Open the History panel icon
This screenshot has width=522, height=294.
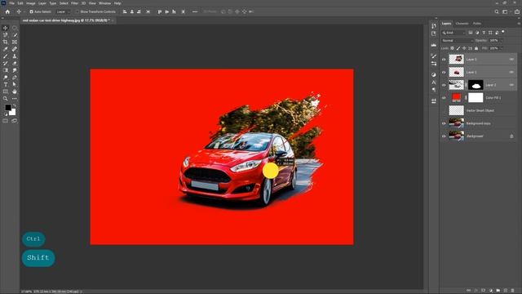433,26
